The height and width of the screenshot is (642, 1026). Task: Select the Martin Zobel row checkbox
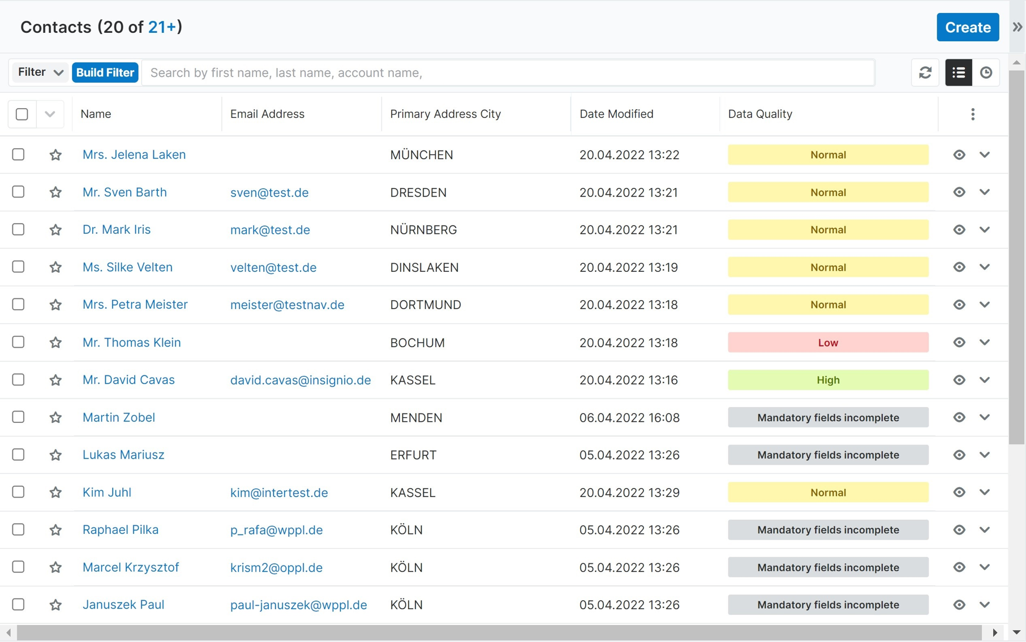(x=19, y=417)
